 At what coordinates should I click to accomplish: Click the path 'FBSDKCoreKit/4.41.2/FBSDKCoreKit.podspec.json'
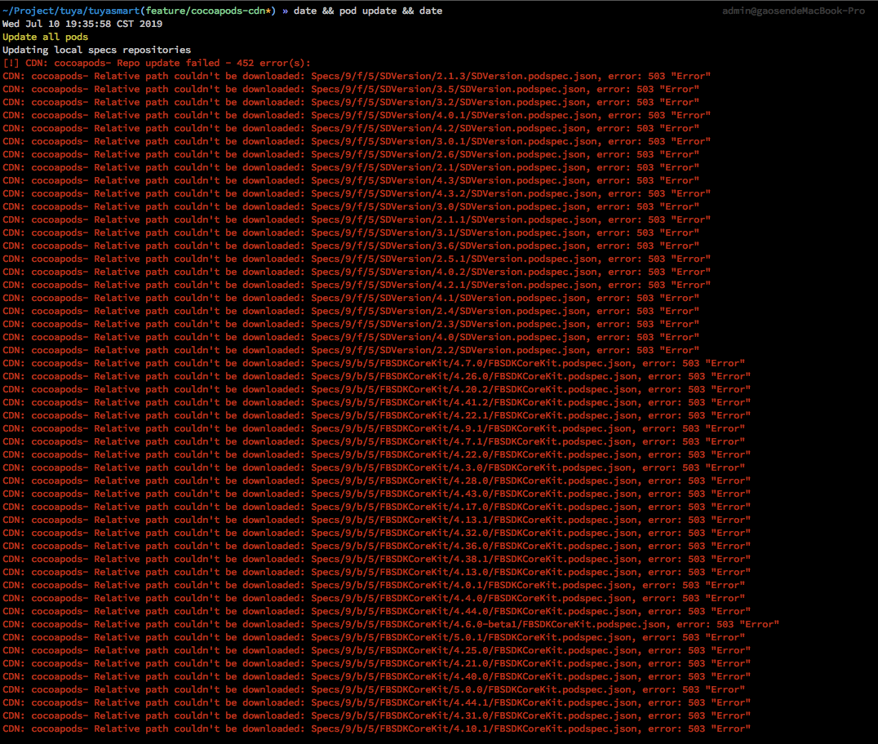pyautogui.click(x=508, y=402)
